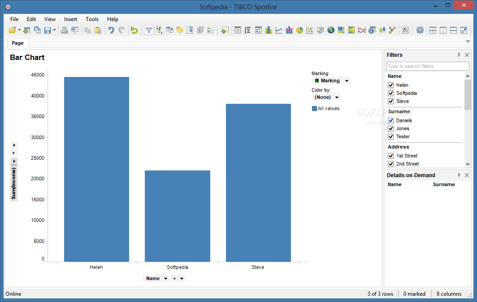Uncheck the Steve name filter
The image size is (477, 302).
point(391,102)
